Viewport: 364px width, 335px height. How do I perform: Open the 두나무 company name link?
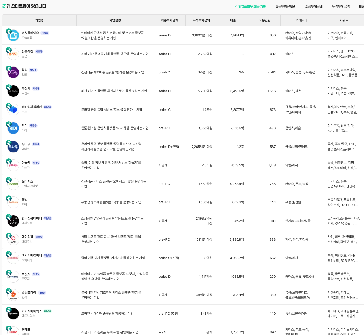click(26, 144)
